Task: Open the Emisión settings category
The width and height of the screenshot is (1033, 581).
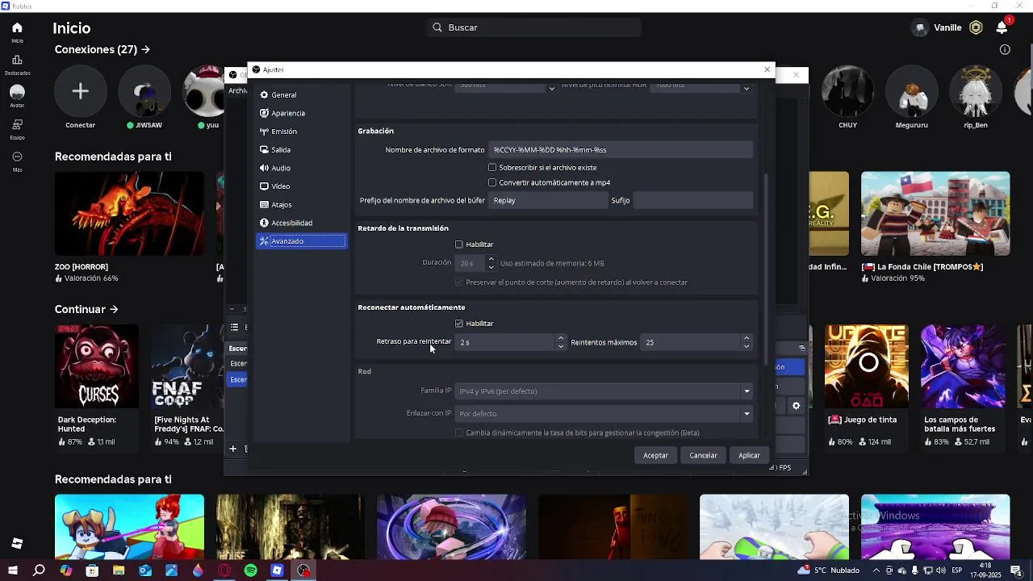Action: coord(301,132)
